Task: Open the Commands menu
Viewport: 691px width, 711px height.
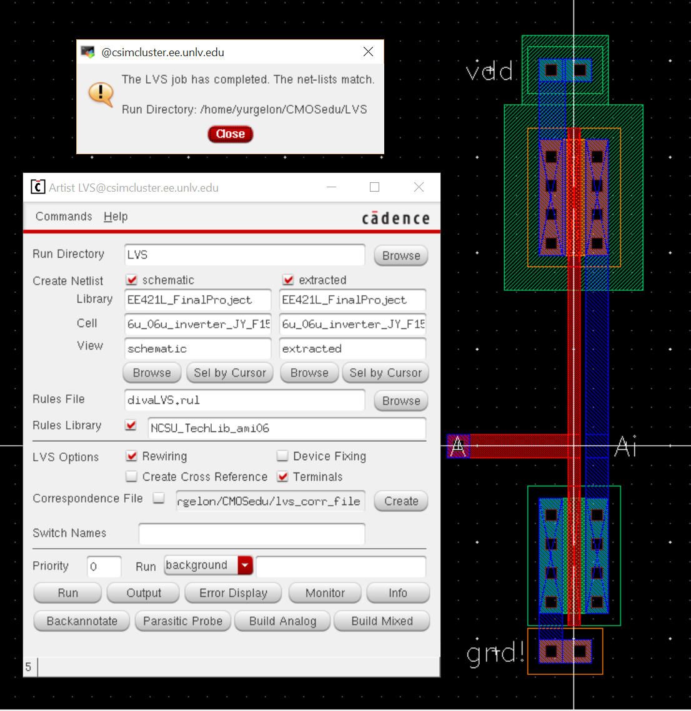Action: pos(64,216)
